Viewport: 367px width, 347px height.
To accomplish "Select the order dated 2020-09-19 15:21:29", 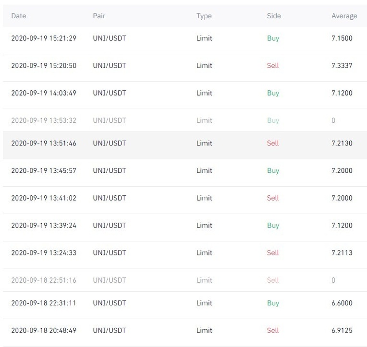I will [44, 38].
